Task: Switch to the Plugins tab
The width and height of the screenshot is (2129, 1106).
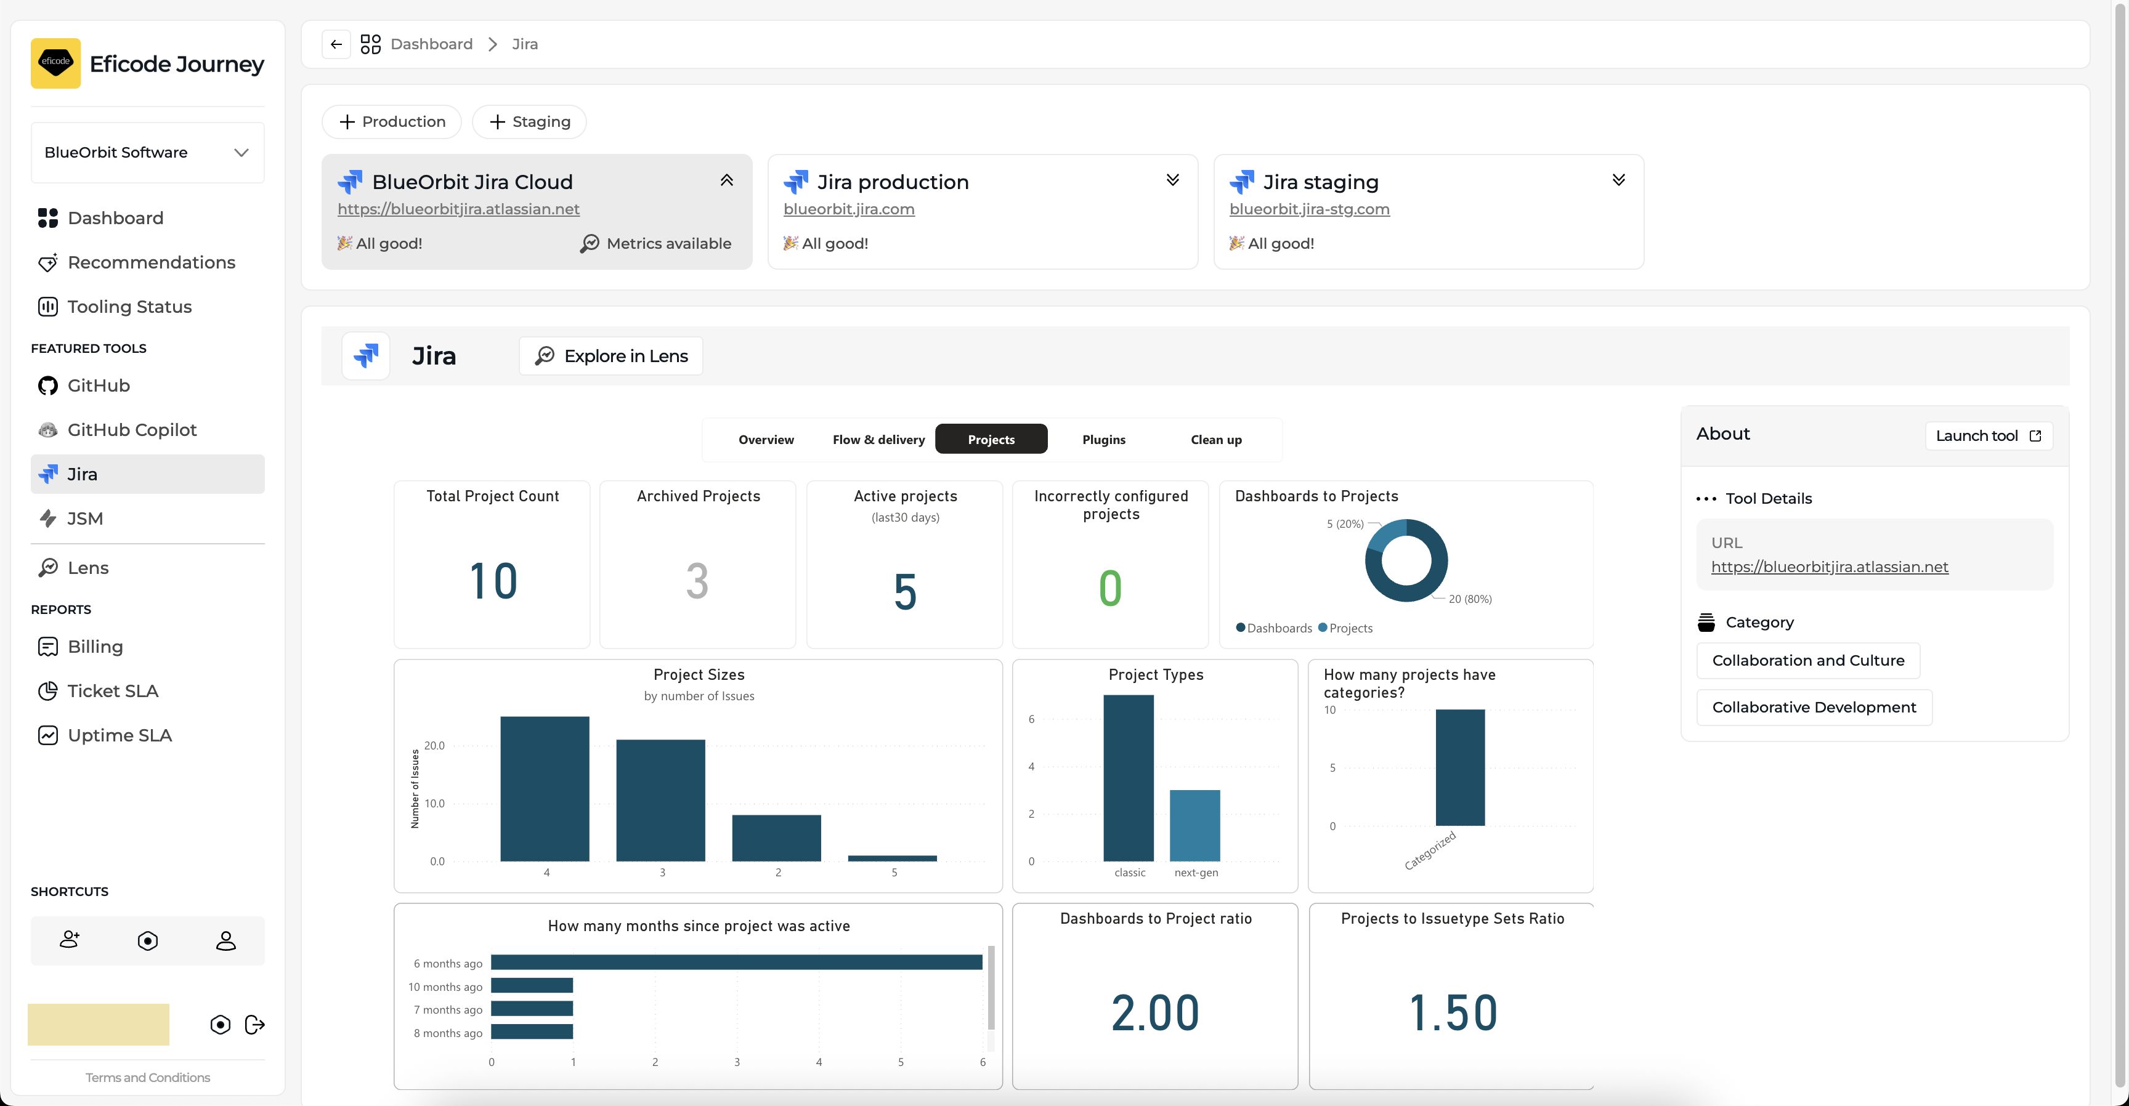Action: tap(1103, 440)
